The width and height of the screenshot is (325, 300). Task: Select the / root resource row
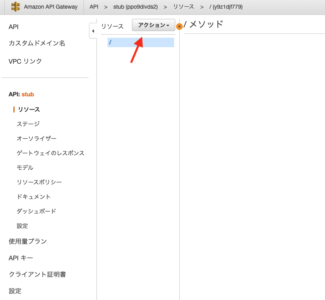pos(141,42)
